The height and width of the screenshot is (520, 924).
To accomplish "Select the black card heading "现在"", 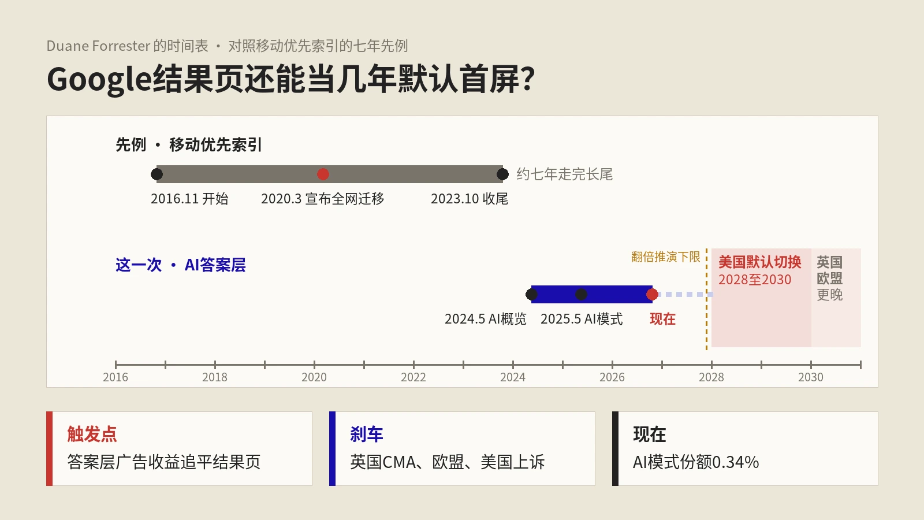I will [650, 434].
